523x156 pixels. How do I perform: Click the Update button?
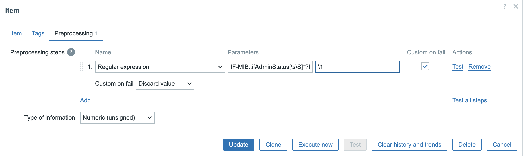tap(238, 145)
